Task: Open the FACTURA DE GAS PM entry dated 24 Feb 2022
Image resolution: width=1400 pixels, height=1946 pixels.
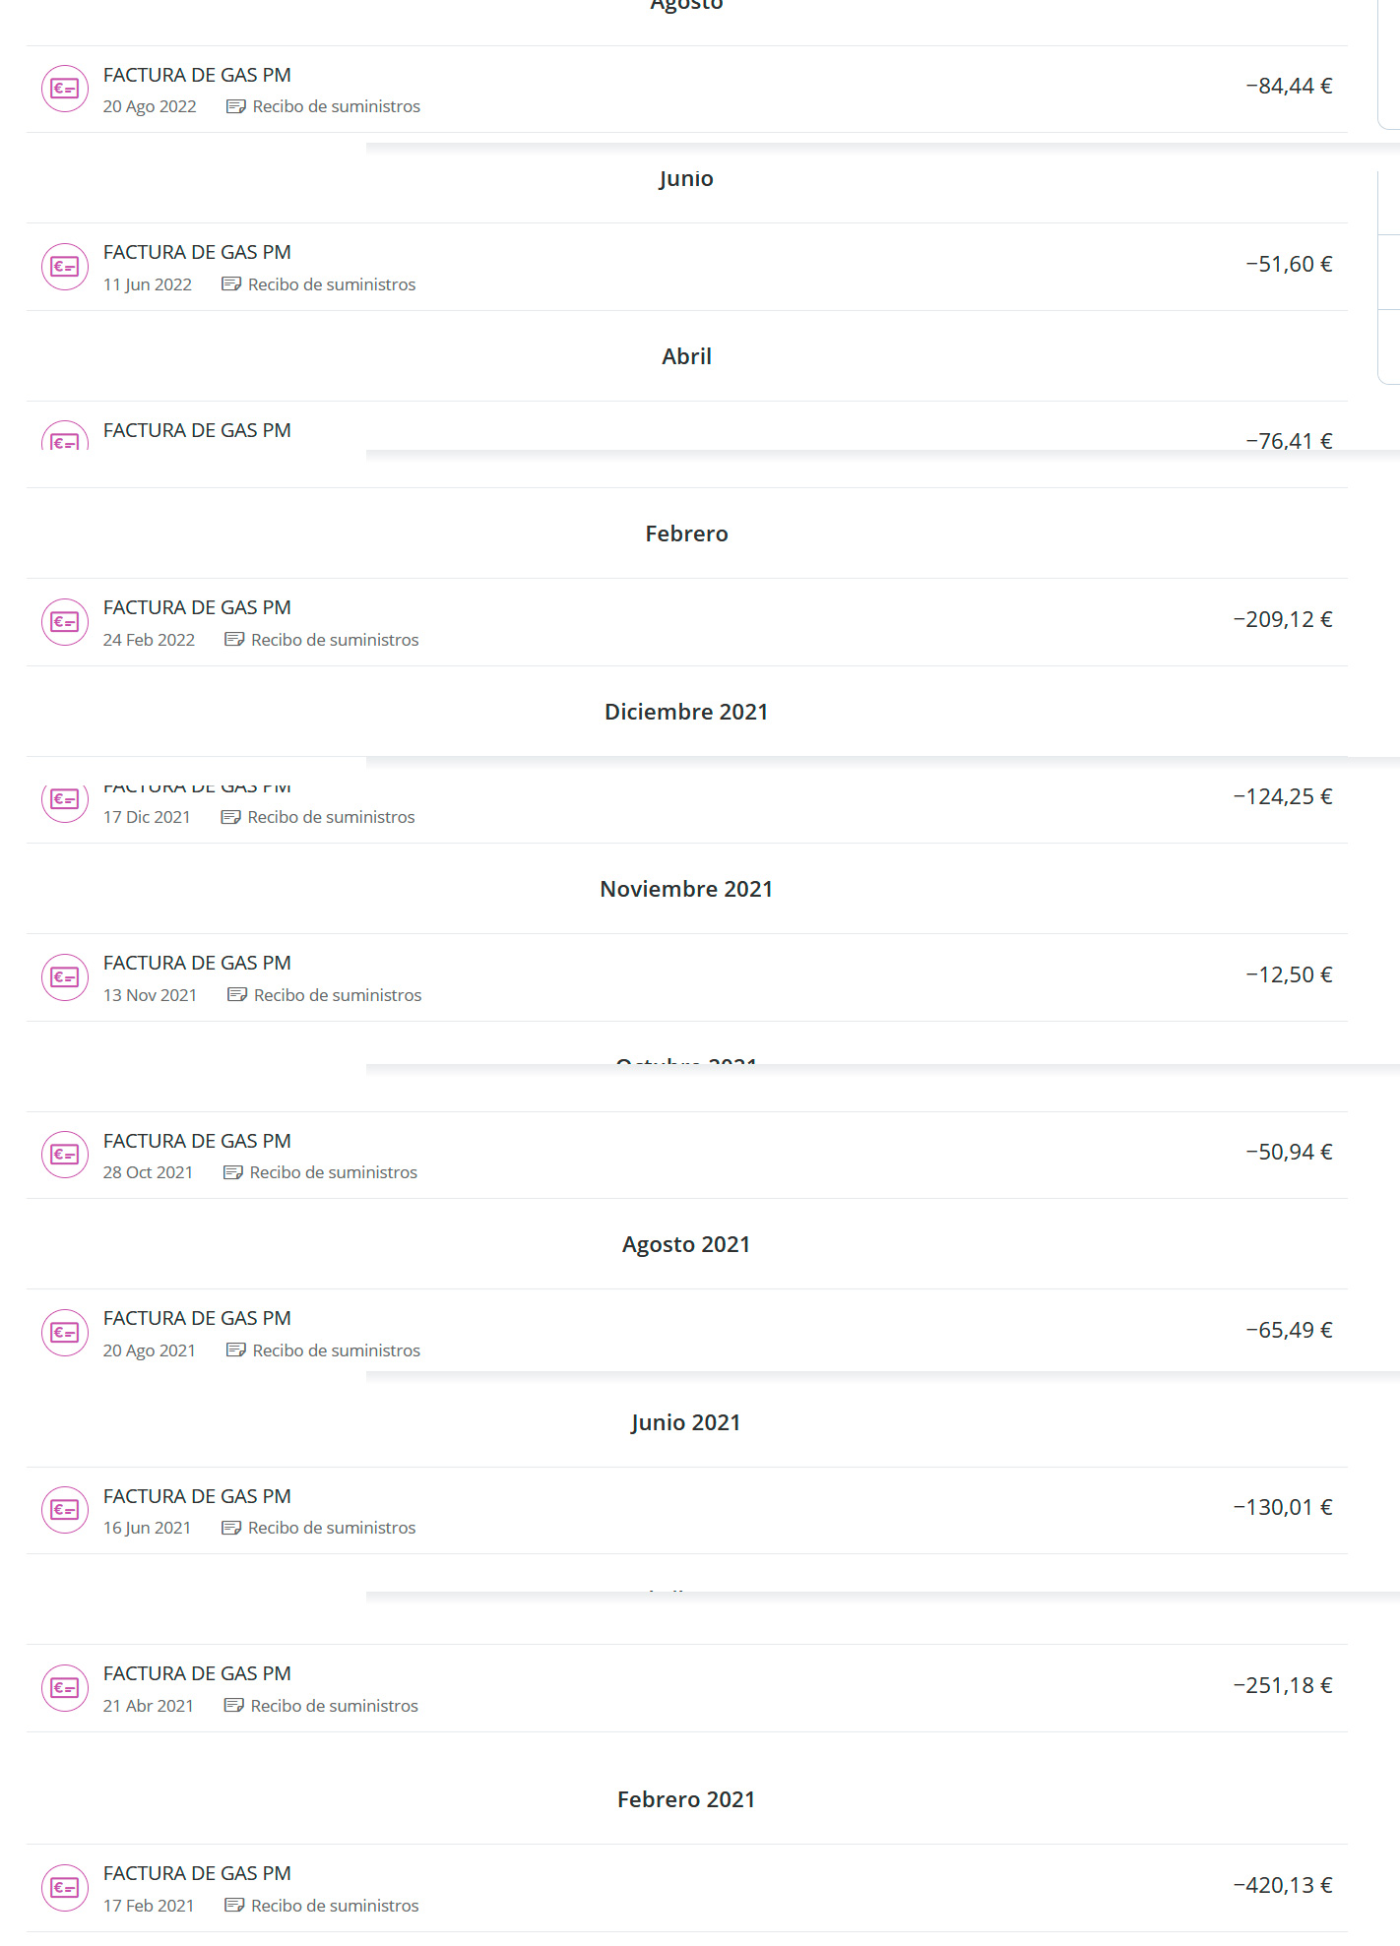Action: [197, 607]
